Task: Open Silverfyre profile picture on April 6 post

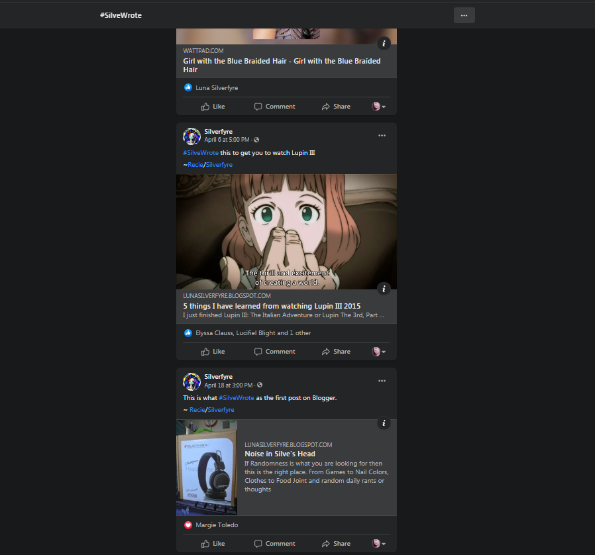Action: click(191, 136)
